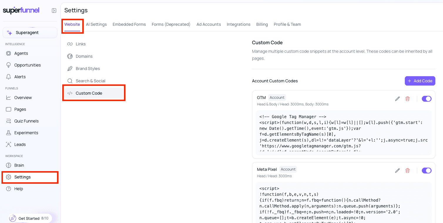
Task: Click the Pages window icon
Action: tap(9, 109)
